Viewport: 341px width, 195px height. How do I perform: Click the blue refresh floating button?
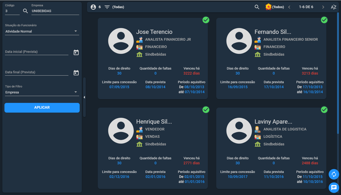pyautogui.click(x=334, y=174)
